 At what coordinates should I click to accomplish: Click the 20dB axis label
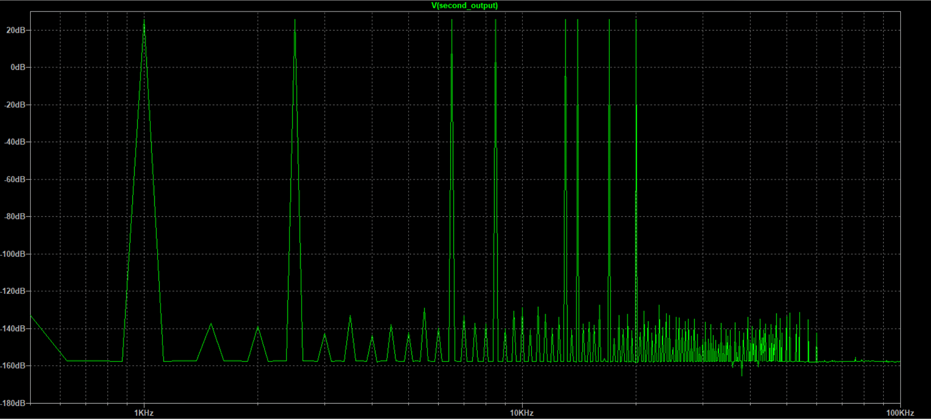point(16,30)
